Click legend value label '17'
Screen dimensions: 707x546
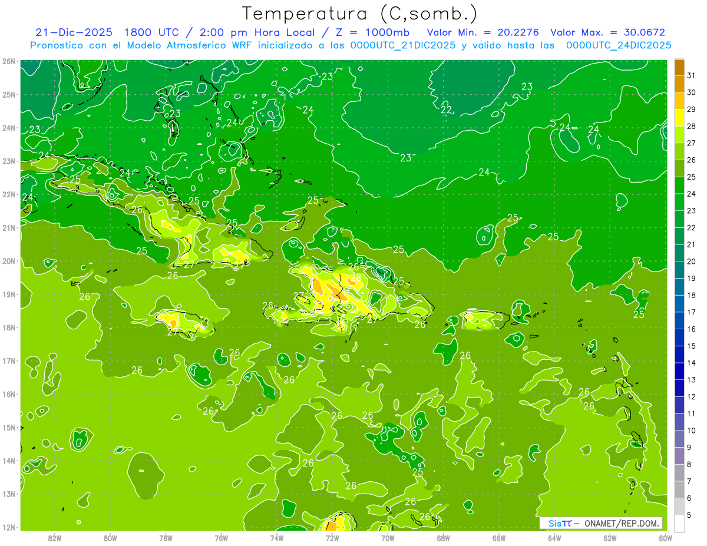692,312
